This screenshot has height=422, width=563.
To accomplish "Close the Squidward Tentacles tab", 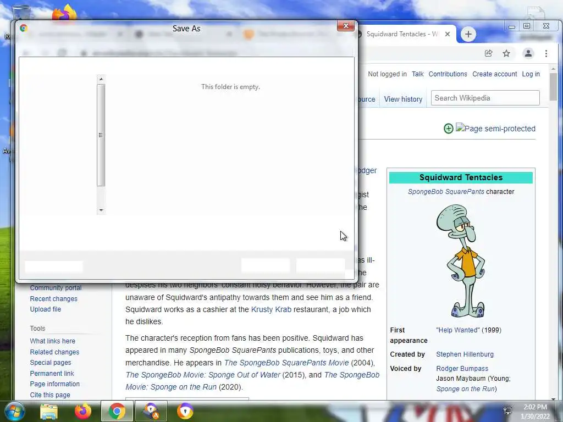I will 448,34.
